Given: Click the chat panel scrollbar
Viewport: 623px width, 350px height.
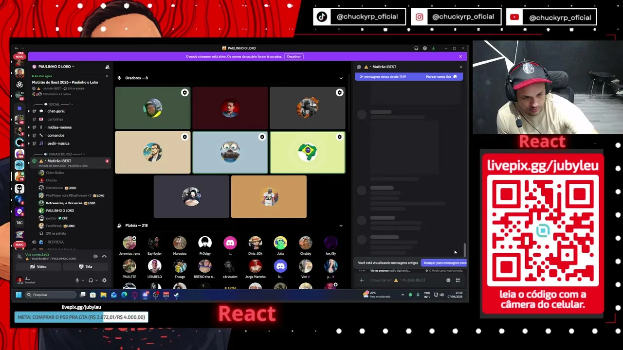Looking at the screenshot, I should coord(465,250).
